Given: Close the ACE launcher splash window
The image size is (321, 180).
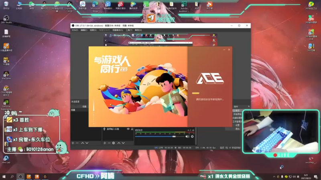Looking at the screenshot, I should coord(229,50).
